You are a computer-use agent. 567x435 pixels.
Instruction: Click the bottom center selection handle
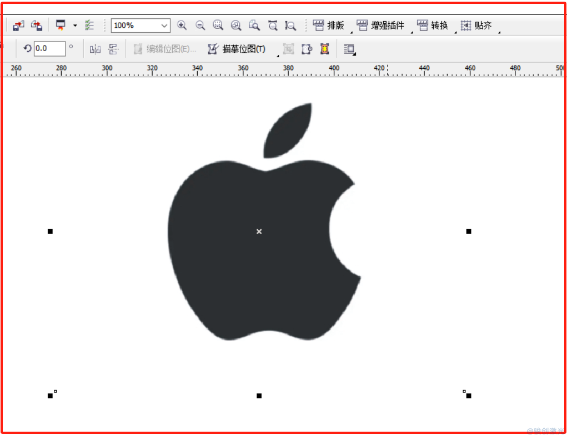point(259,396)
